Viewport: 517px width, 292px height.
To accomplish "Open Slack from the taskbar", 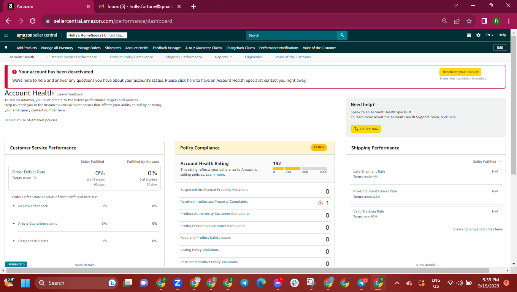I will tap(295, 283).
